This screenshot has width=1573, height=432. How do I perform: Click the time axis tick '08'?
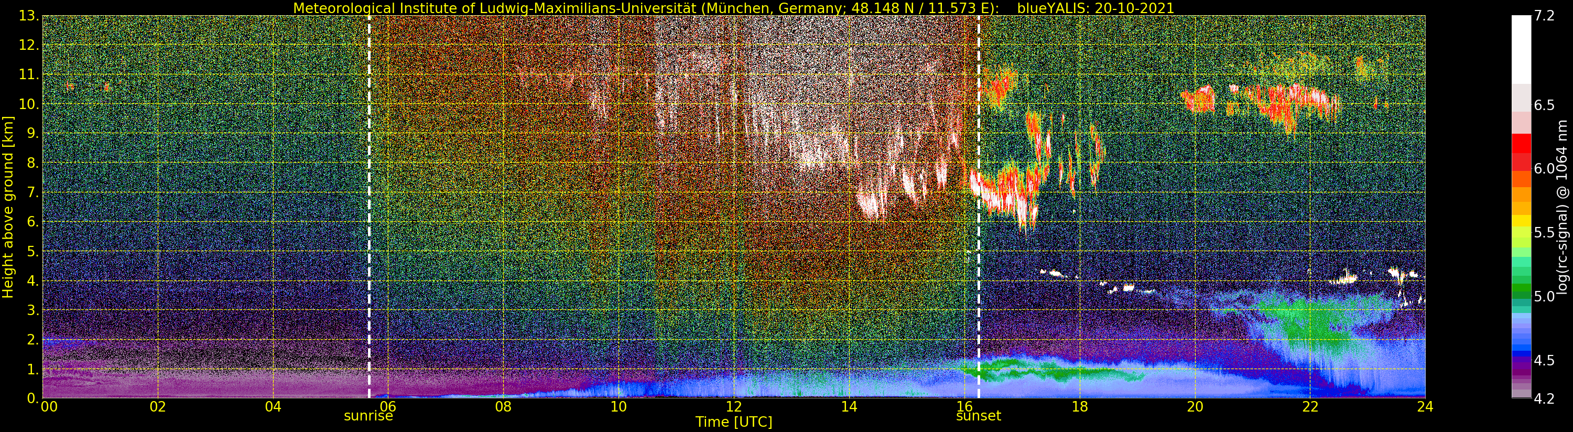tap(504, 407)
